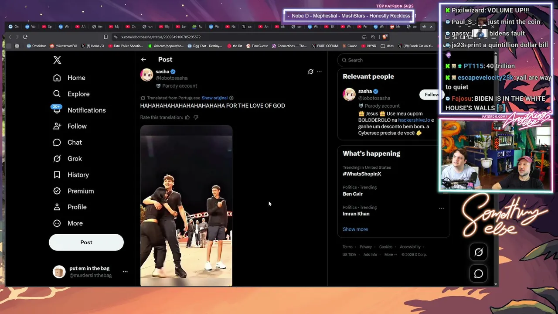Open translation settings gear icon
The width and height of the screenshot is (558, 314).
pyautogui.click(x=231, y=98)
